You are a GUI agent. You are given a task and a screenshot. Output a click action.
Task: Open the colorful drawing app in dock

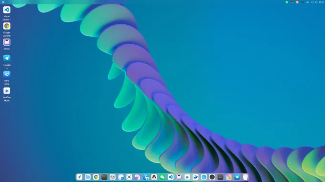tap(228, 177)
